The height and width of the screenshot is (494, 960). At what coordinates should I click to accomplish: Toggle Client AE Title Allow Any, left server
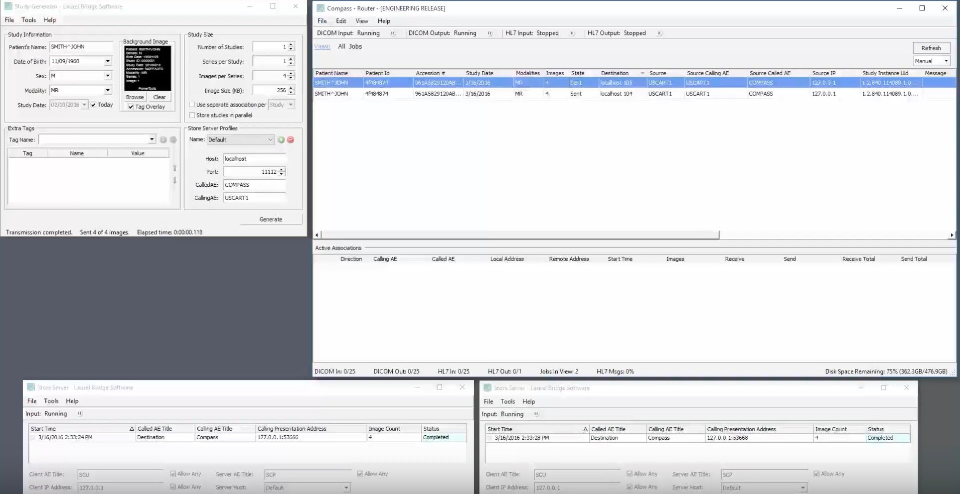173,474
